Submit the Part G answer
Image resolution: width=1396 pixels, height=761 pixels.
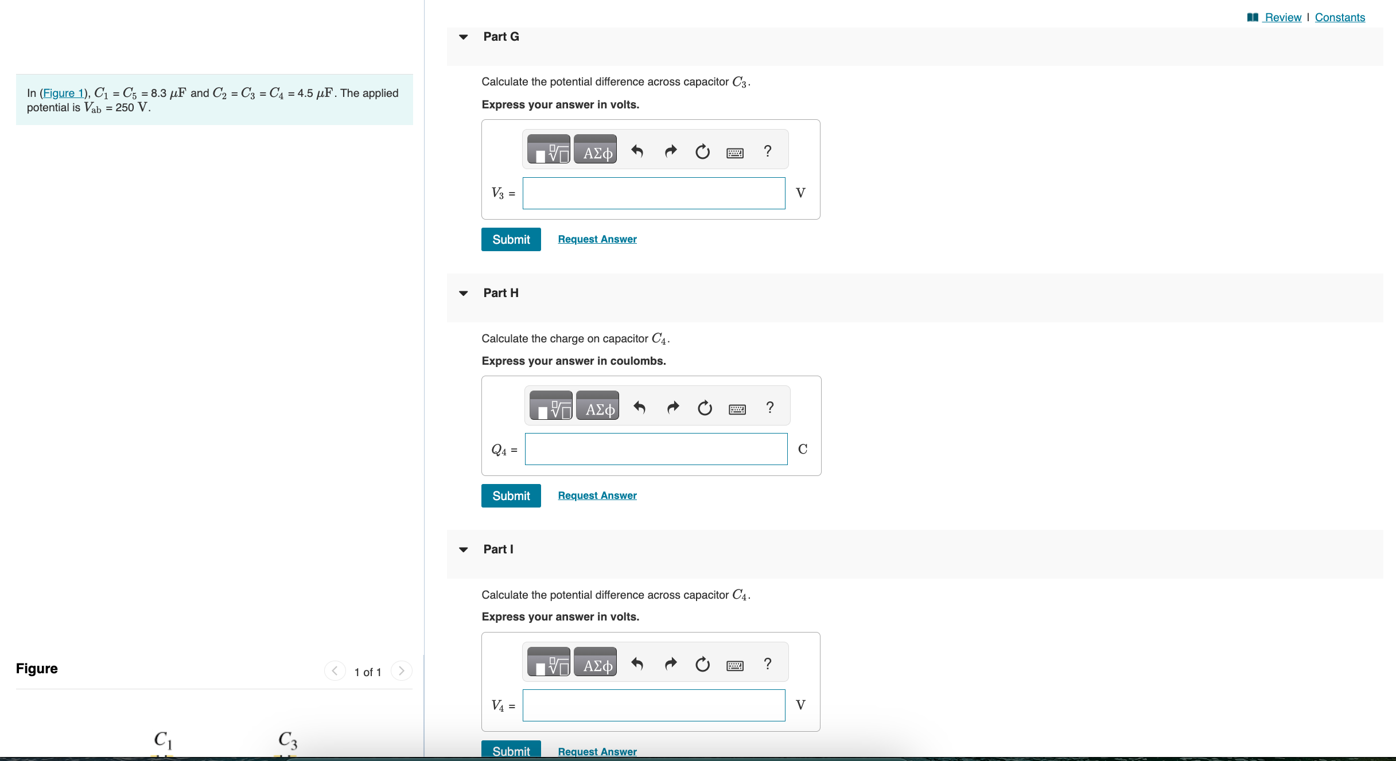tap(511, 239)
